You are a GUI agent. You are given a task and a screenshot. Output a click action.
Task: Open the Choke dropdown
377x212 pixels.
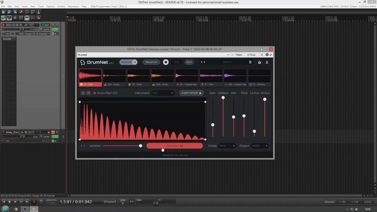pyautogui.click(x=227, y=145)
